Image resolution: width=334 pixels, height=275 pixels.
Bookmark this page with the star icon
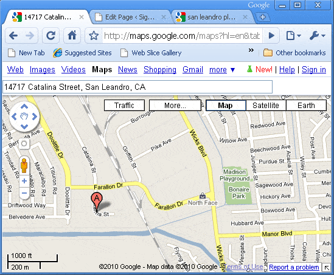point(94,36)
